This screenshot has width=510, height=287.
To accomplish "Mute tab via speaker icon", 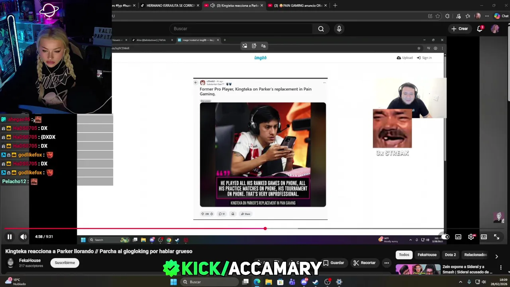I will point(212,6).
